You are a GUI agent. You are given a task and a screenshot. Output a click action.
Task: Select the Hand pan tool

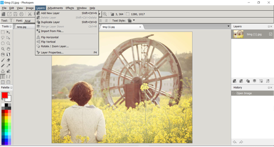pyautogui.click(x=8, y=49)
